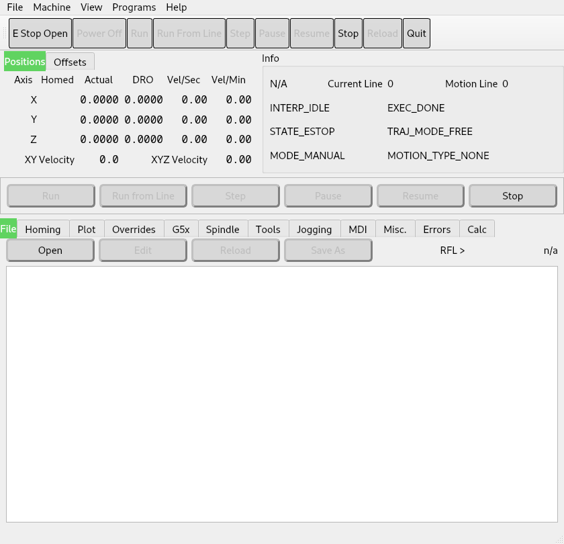
Task: Click Pause in the top toolbar
Action: tap(272, 33)
